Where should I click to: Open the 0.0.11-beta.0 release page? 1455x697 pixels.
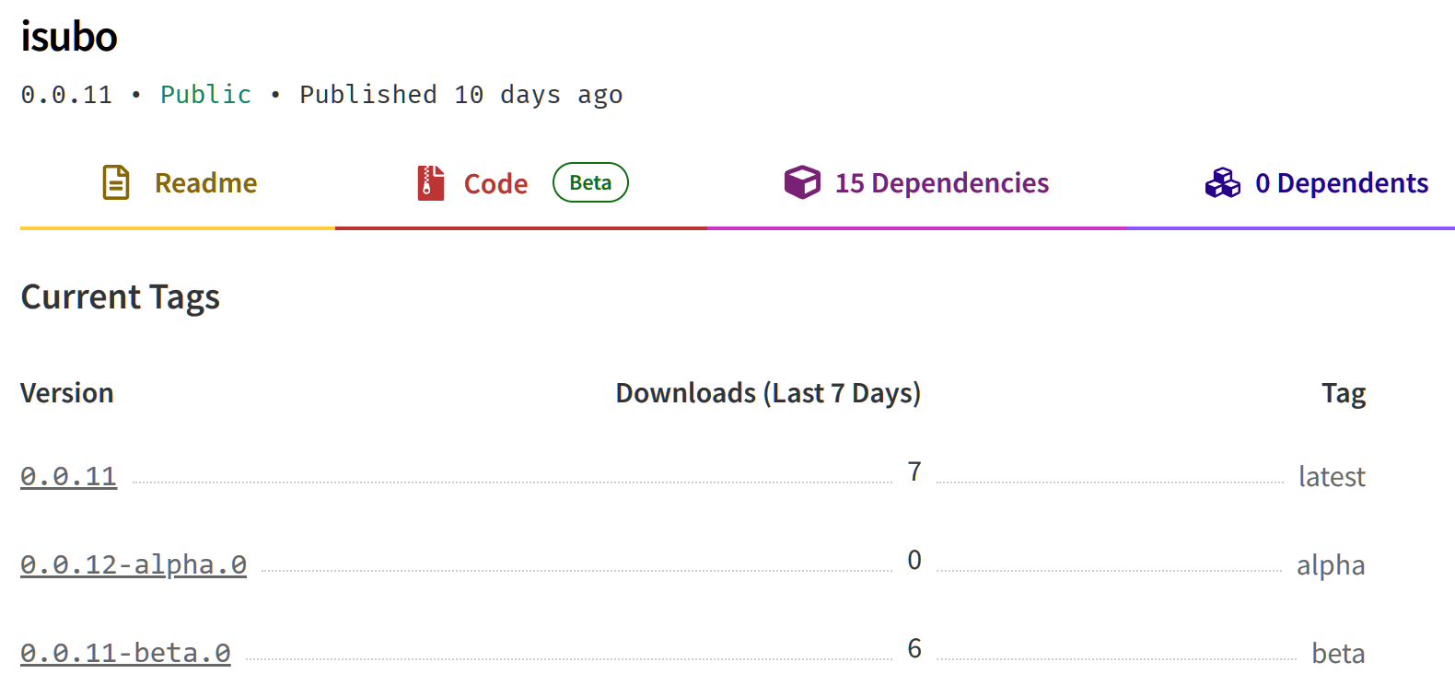124,653
